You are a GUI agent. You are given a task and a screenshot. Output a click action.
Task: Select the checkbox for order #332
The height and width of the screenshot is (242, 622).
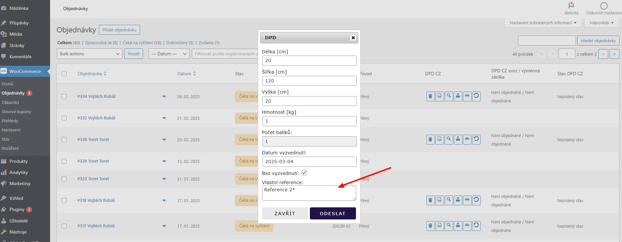[64, 118]
